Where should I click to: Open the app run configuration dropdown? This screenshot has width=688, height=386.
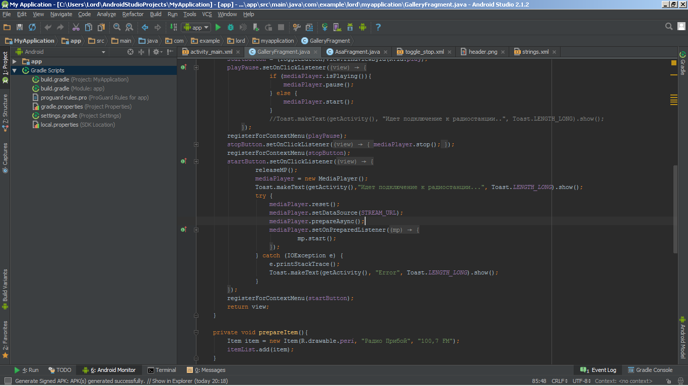pyautogui.click(x=196, y=27)
